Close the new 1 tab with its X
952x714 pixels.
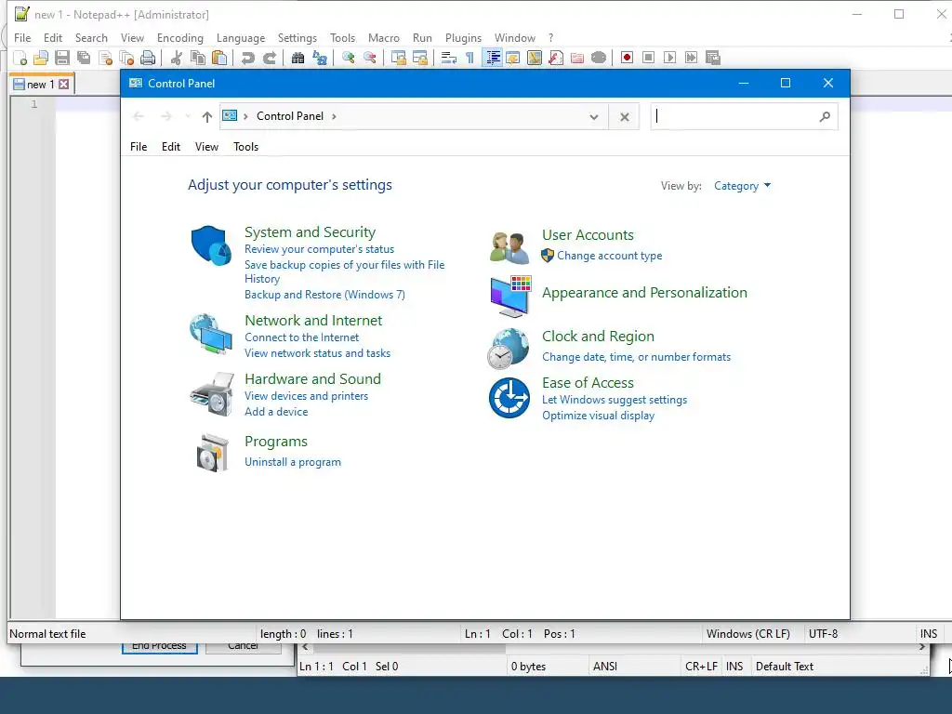tap(64, 84)
